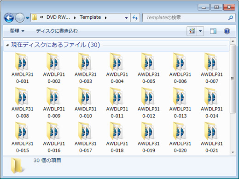Screen dimensions: 239x179
Task: Open the 整理 menu
Action: 17,31
